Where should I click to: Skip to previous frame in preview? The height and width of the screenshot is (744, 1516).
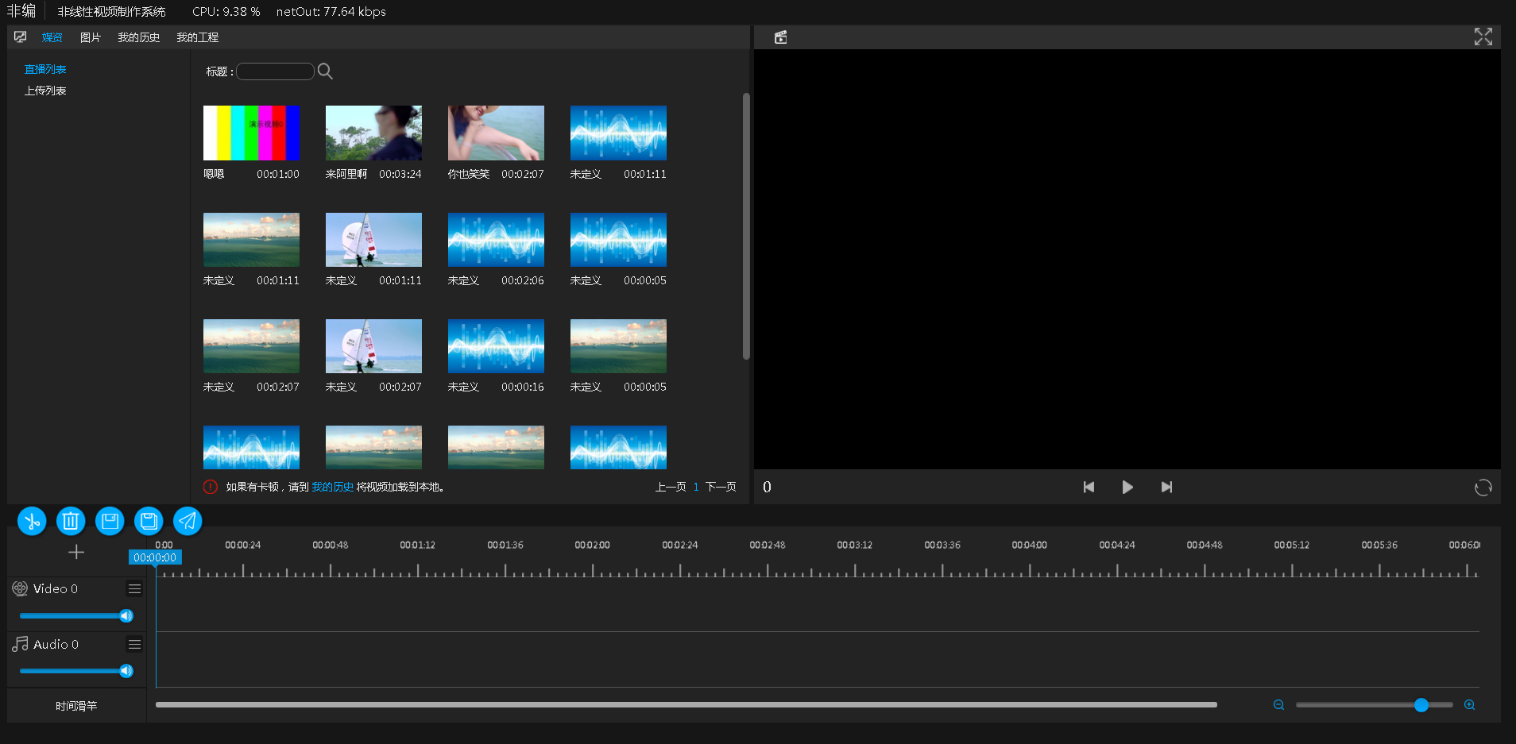pyautogui.click(x=1089, y=487)
